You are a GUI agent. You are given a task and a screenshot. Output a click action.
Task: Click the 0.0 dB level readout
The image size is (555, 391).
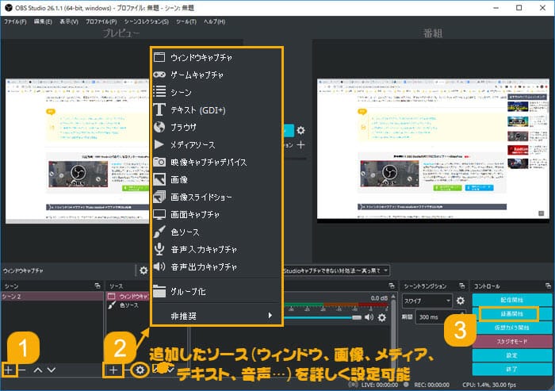379,298
